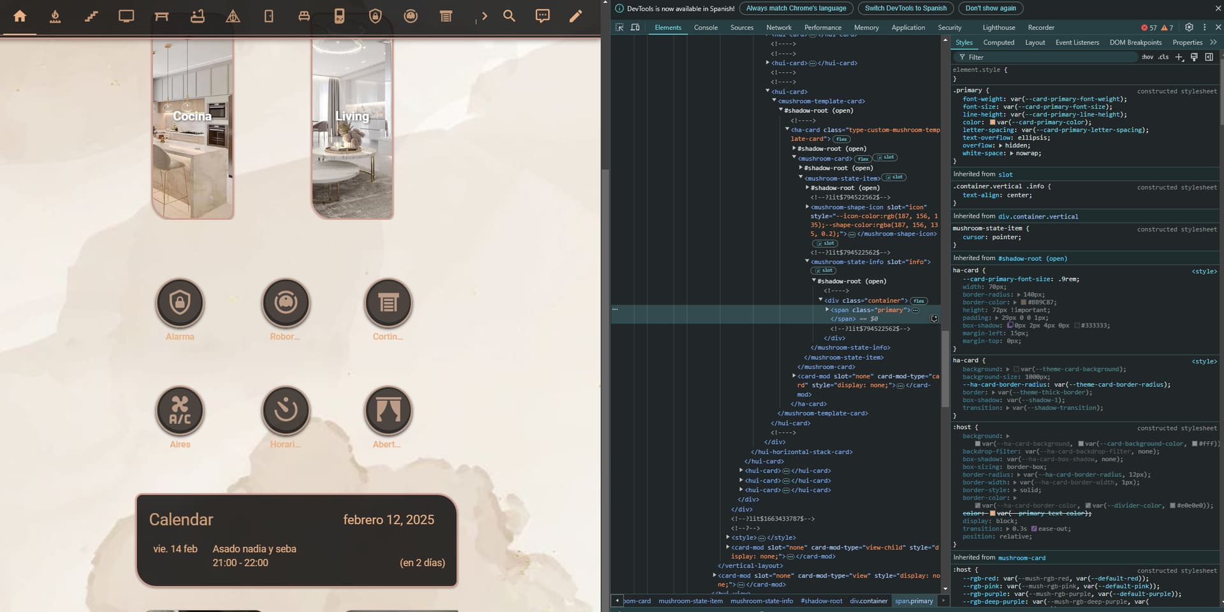Enable the :hov element state panel

click(1147, 57)
